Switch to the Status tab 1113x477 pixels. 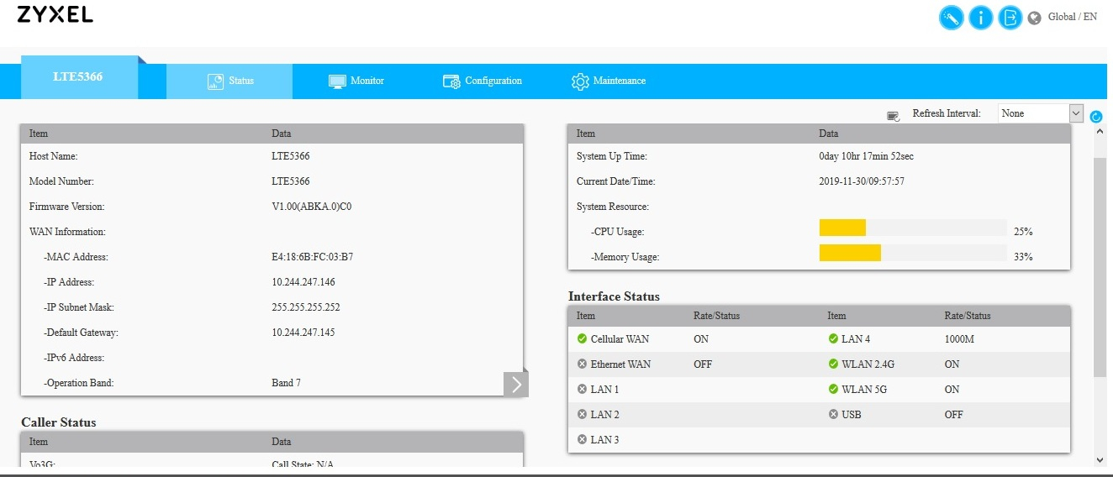coord(229,81)
